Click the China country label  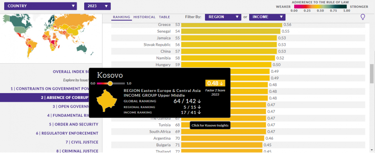pyautogui.click(x=165, y=51)
